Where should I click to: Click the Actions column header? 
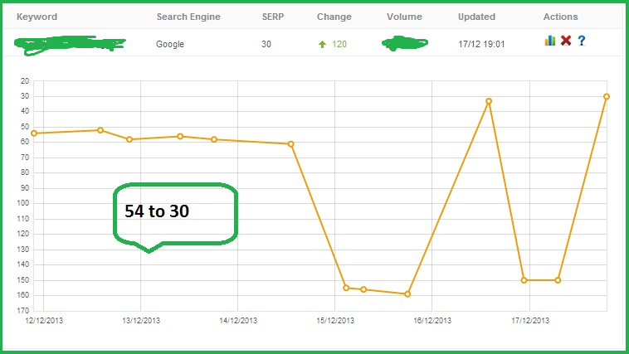[560, 17]
